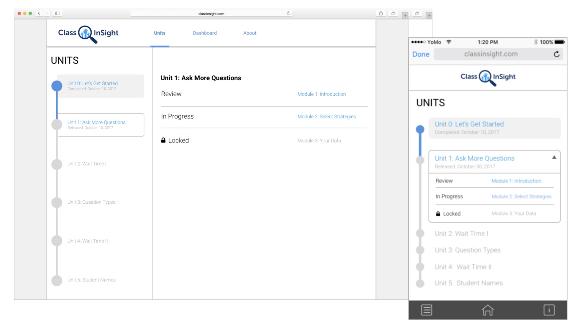Tap Module 2: Select Strategies link on mobile
Image resolution: width=588 pixels, height=335 pixels.
point(521,197)
